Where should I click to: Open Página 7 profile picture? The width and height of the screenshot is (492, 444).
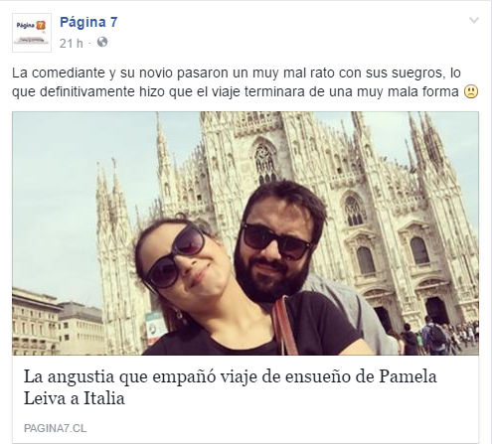pyautogui.click(x=32, y=33)
